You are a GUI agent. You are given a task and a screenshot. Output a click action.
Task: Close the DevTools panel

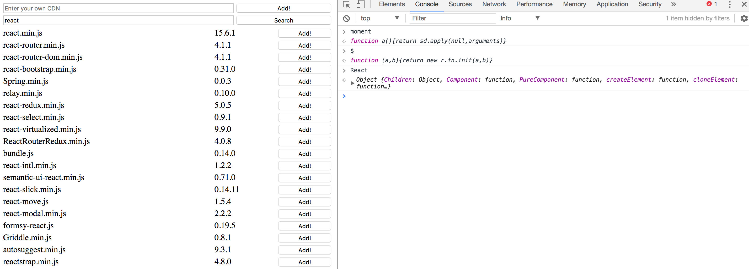[744, 4]
